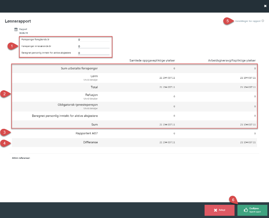Select the red number 5 callout marker

click(x=227, y=21)
